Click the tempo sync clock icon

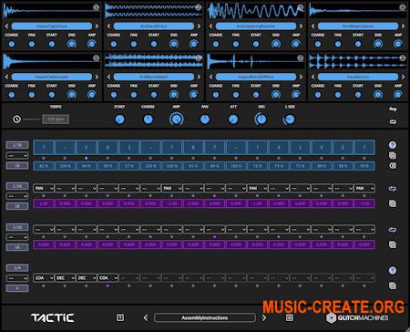[16, 119]
